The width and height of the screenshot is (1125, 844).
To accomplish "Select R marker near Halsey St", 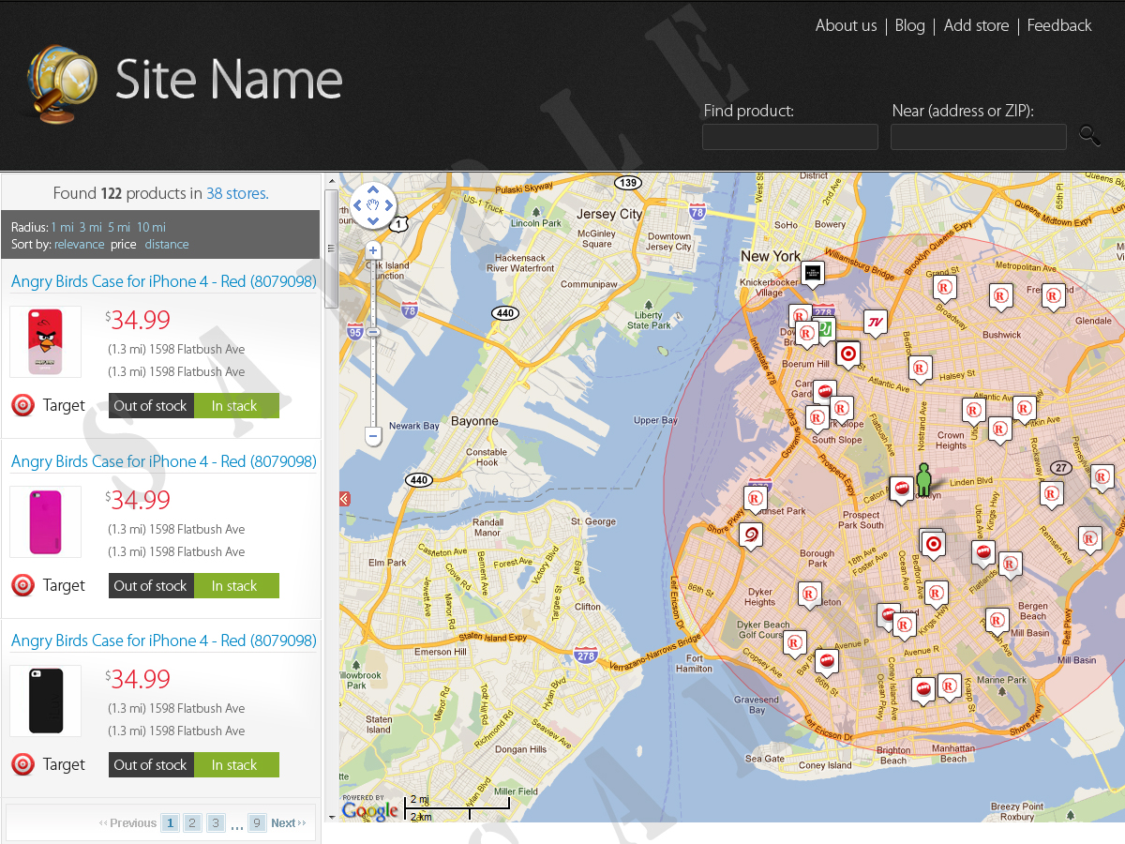I will (x=920, y=369).
